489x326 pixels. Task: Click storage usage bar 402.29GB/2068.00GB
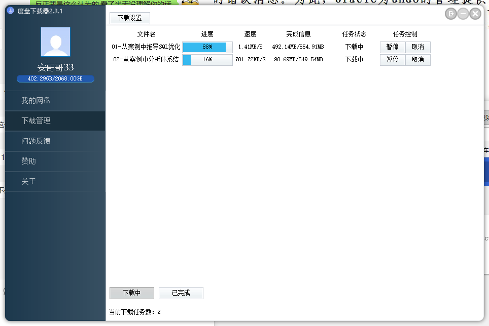(x=55, y=78)
